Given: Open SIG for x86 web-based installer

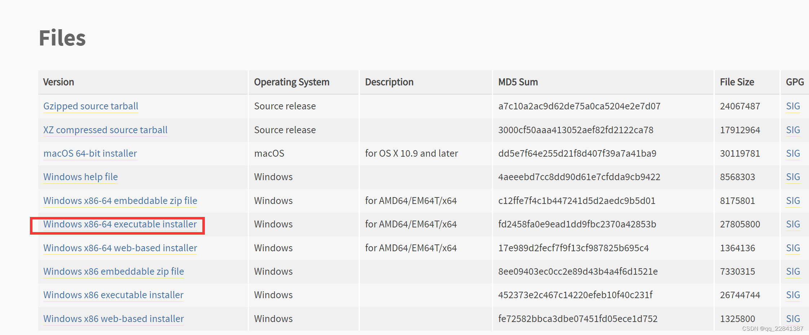Looking at the screenshot, I should pos(793,319).
